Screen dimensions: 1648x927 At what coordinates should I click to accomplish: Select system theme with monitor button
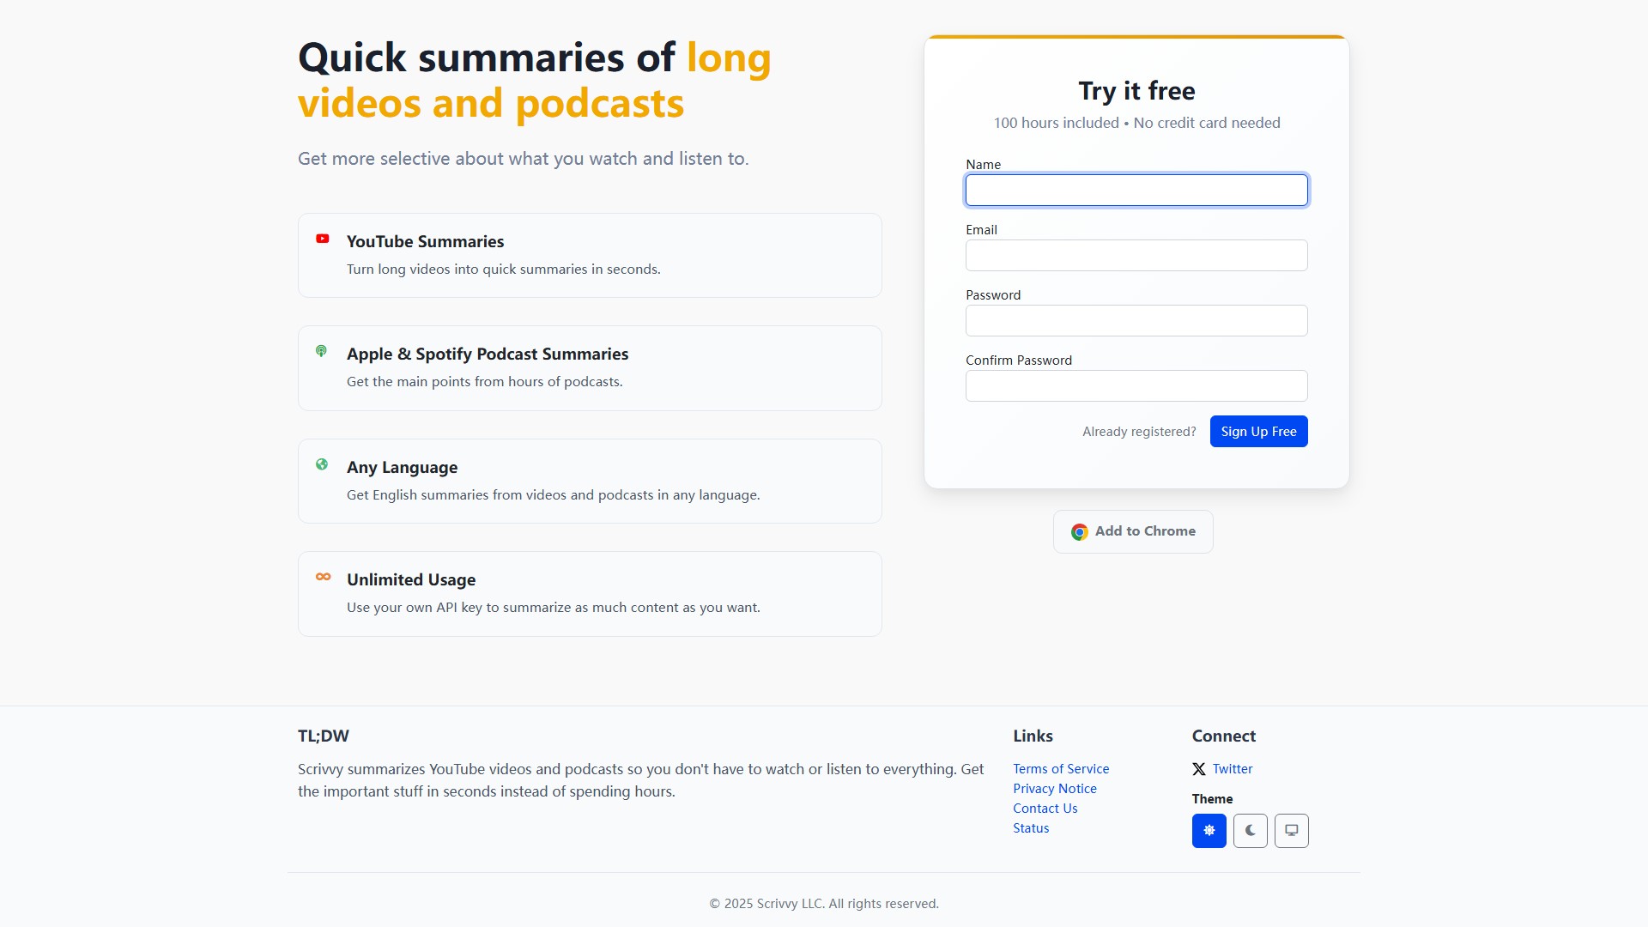coord(1291,831)
